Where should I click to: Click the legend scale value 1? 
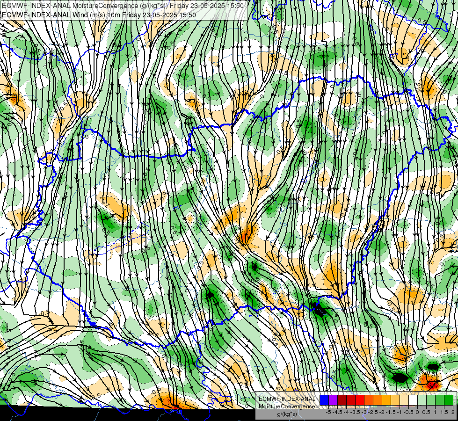click(435, 412)
